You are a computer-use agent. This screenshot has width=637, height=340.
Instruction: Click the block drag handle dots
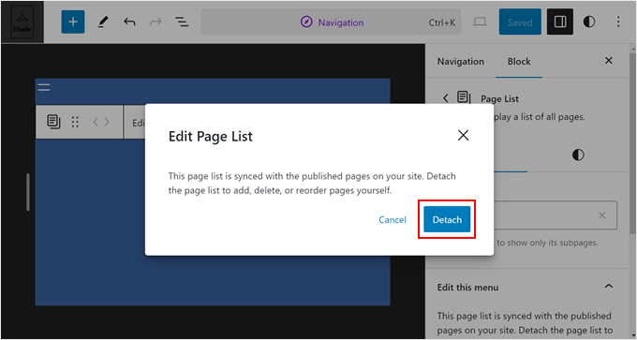tap(75, 122)
